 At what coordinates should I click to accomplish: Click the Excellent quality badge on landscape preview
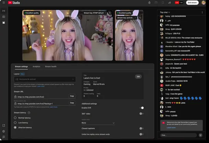pyautogui.click(x=32, y=13)
